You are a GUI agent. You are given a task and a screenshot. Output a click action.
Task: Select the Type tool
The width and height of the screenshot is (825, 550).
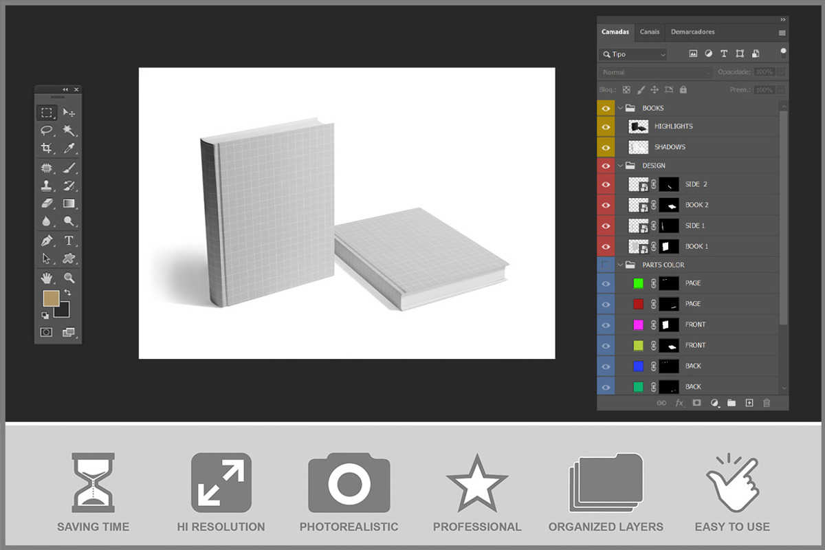coord(69,241)
